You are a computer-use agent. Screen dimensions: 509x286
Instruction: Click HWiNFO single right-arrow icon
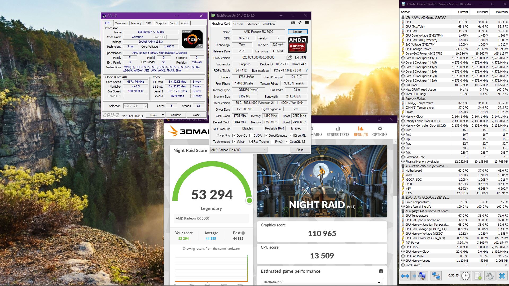(414, 276)
